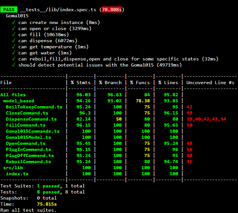Click the Goma1015 suite name
Viewport: 238px width, 213px height.
(17, 16)
